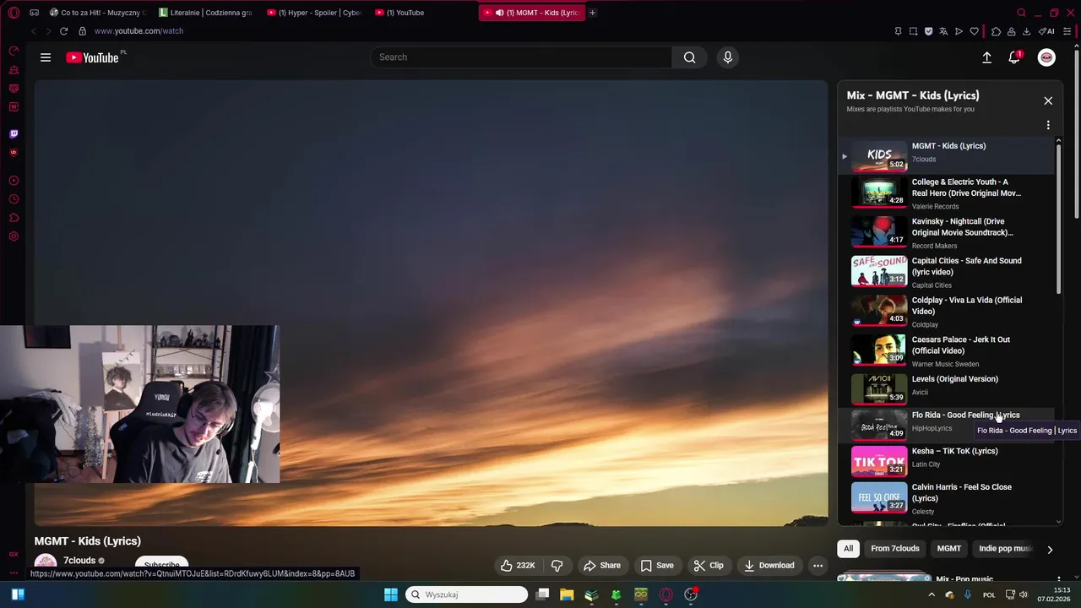Select the From 7clouds chip
Viewport: 1081px width, 608px height.
pos(895,549)
